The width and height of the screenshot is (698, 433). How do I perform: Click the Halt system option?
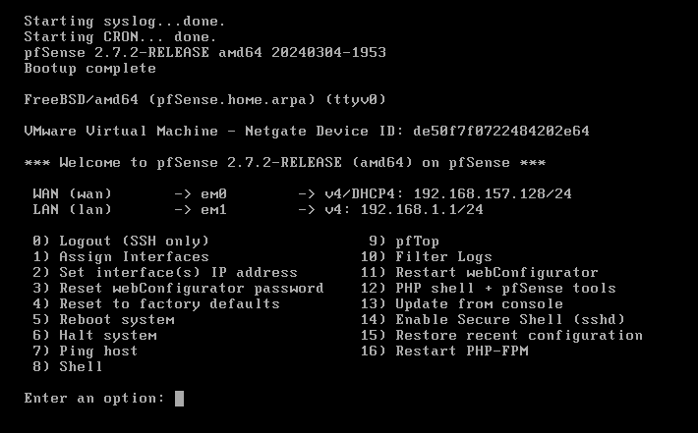(x=94, y=335)
